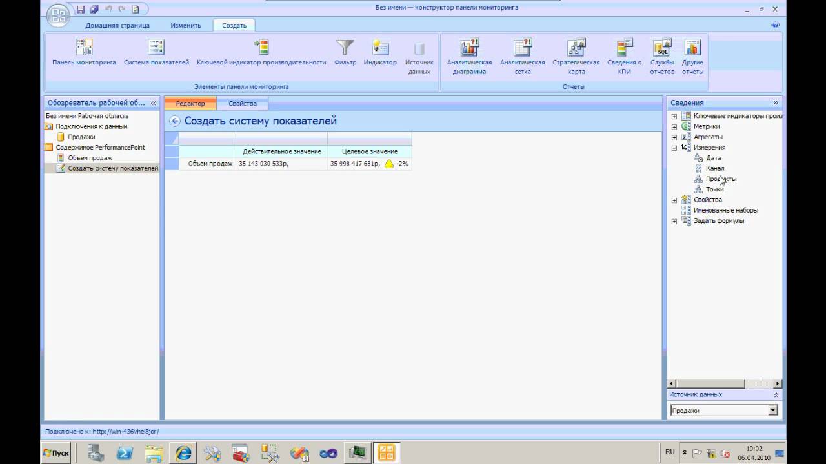Click the Панель мониторинга ribbon icon
The image size is (826, 464).
(84, 47)
